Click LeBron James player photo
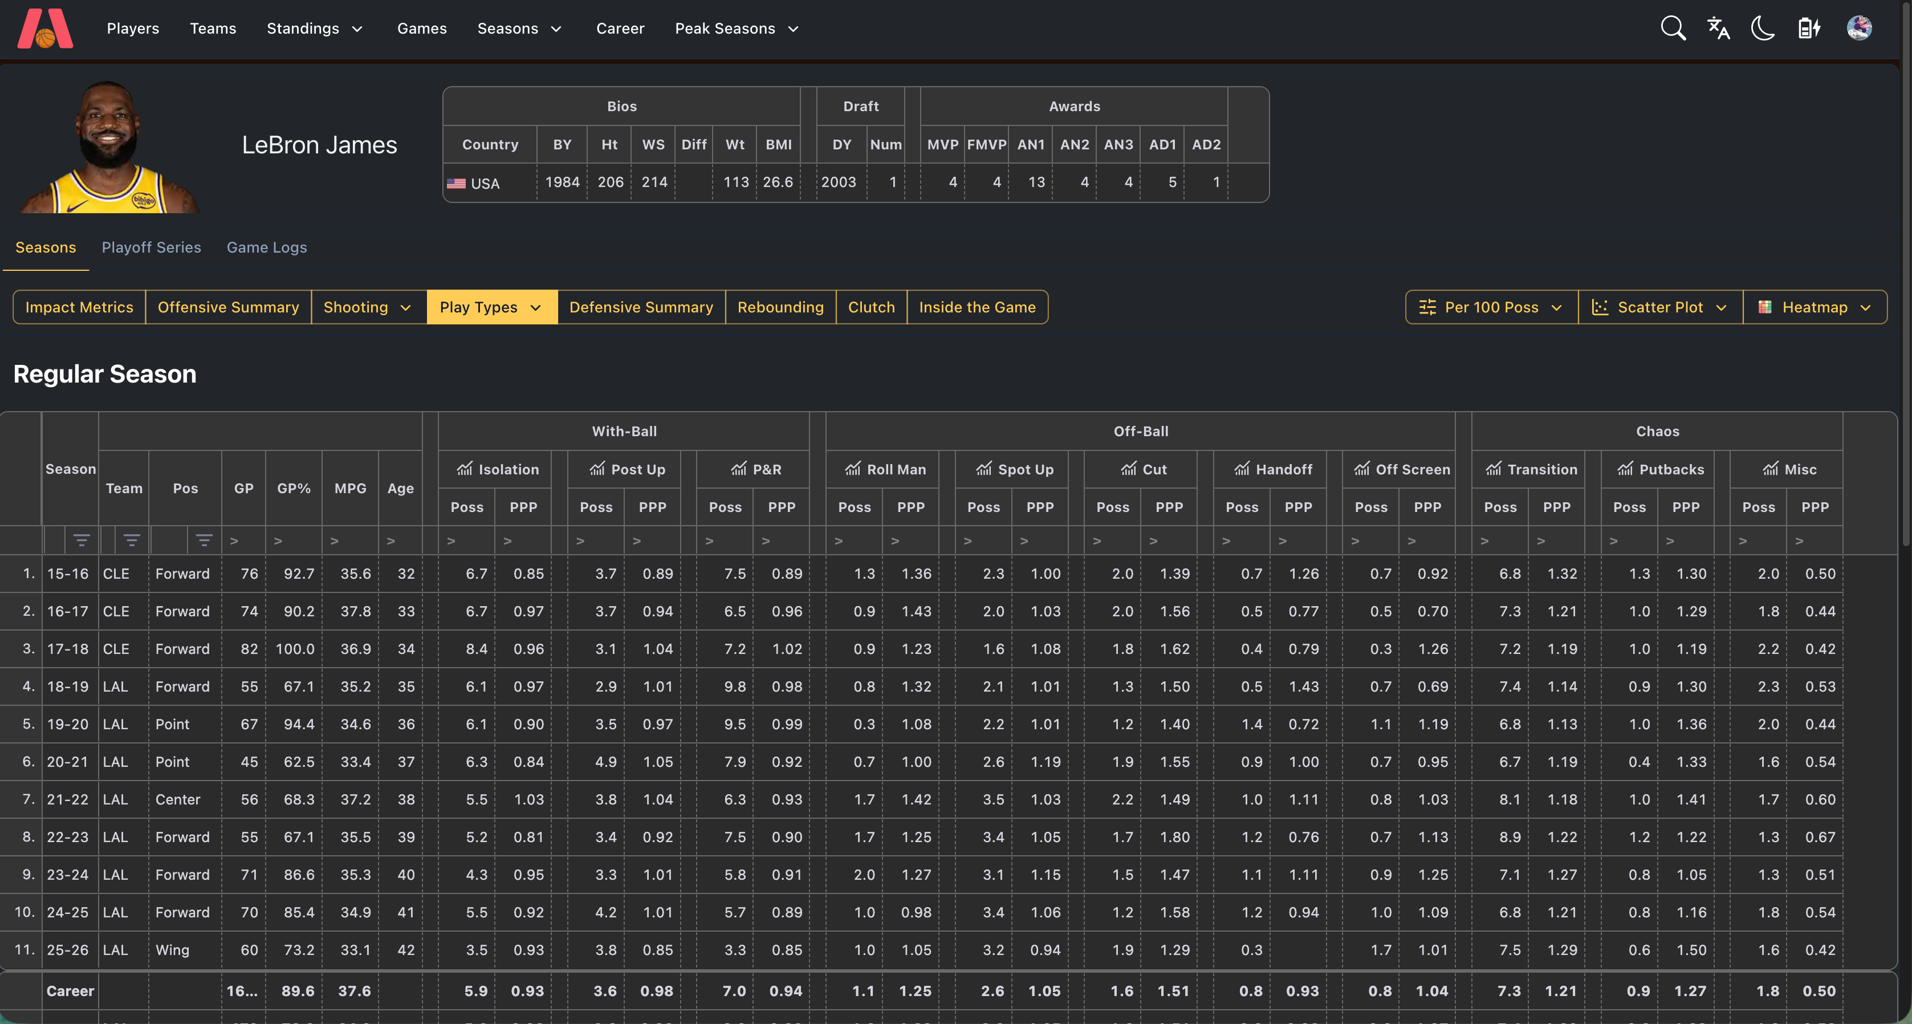This screenshot has height=1024, width=1912. pos(109,147)
